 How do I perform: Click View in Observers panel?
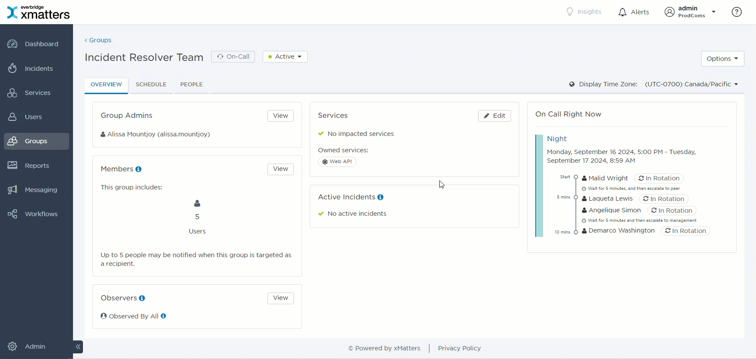pyautogui.click(x=280, y=298)
